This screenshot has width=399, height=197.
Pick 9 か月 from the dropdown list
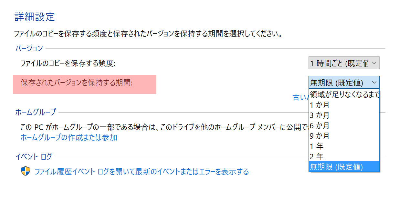coord(344,136)
